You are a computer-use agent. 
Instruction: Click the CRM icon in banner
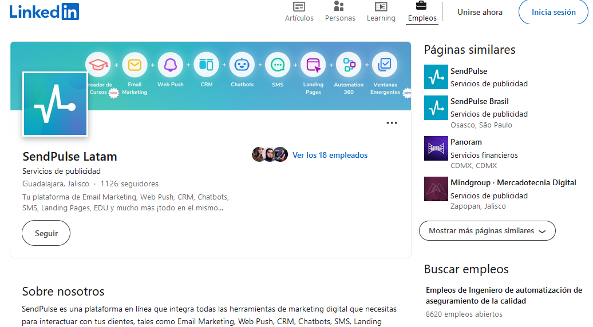(x=206, y=65)
